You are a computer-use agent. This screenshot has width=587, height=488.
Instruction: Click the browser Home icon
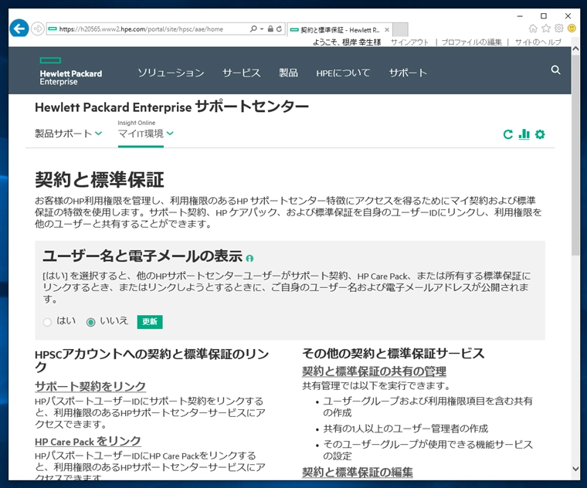pyautogui.click(x=533, y=28)
